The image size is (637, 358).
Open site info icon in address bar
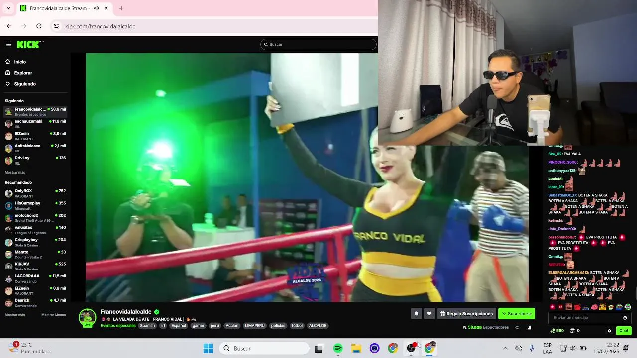[57, 26]
